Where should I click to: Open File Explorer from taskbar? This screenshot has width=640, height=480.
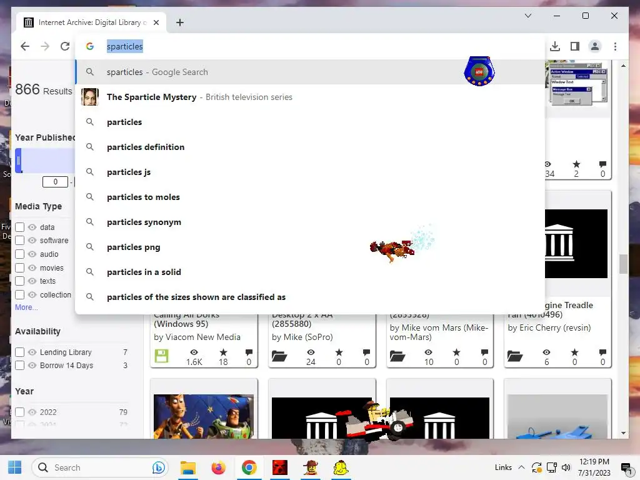click(x=188, y=467)
